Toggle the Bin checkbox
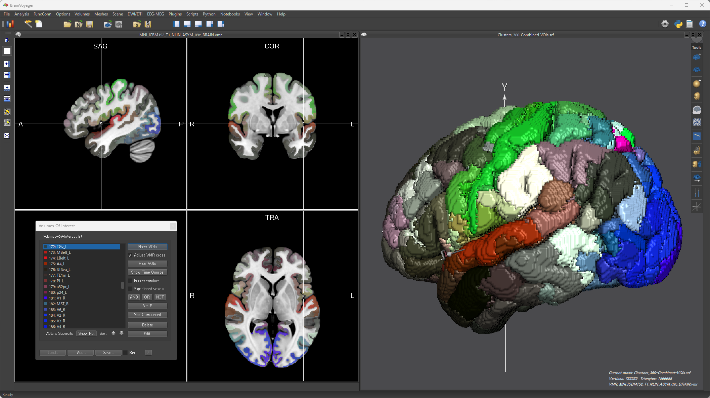Image resolution: width=710 pixels, height=398 pixels. tap(125, 353)
